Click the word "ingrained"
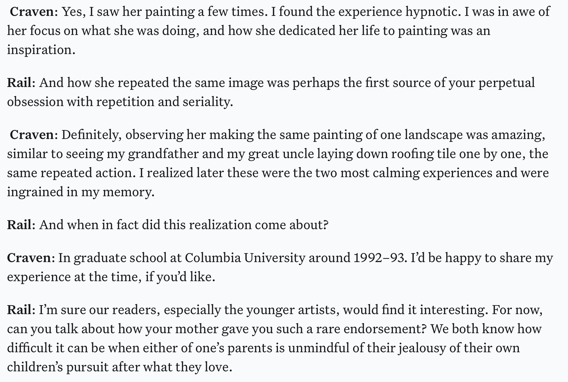Screen dimensions: 568x382 point(35,192)
